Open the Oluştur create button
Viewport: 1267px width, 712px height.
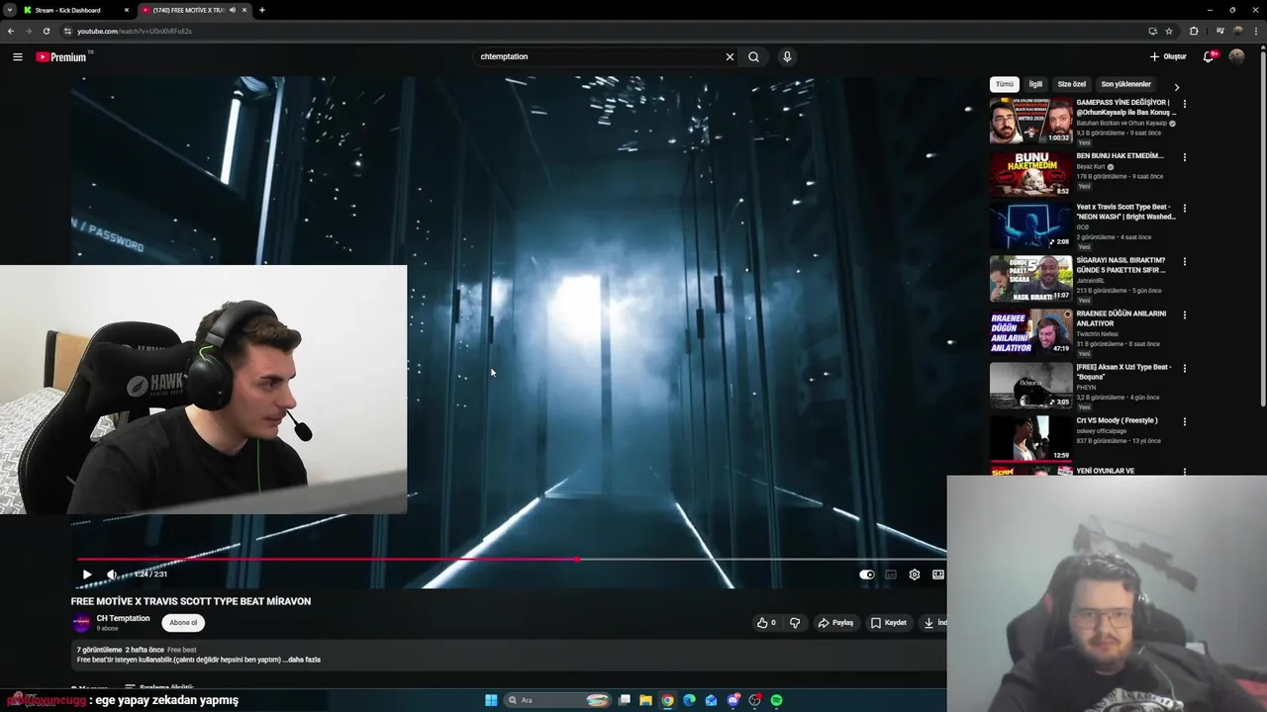(1168, 56)
